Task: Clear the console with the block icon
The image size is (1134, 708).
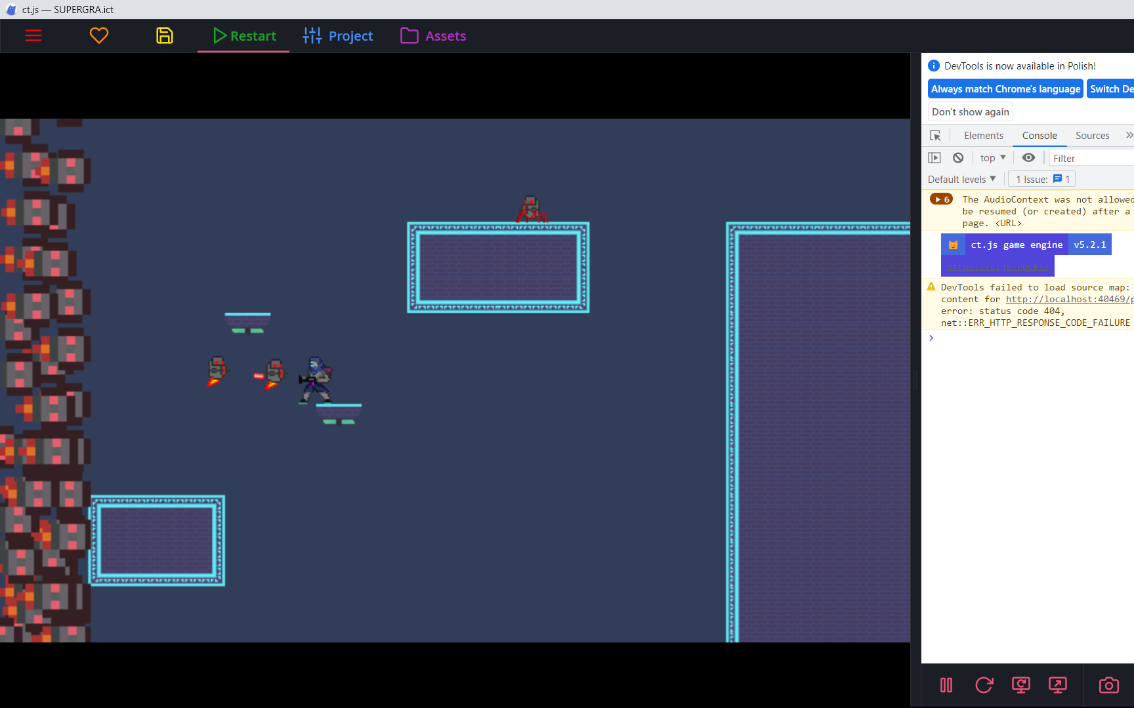Action: (958, 158)
